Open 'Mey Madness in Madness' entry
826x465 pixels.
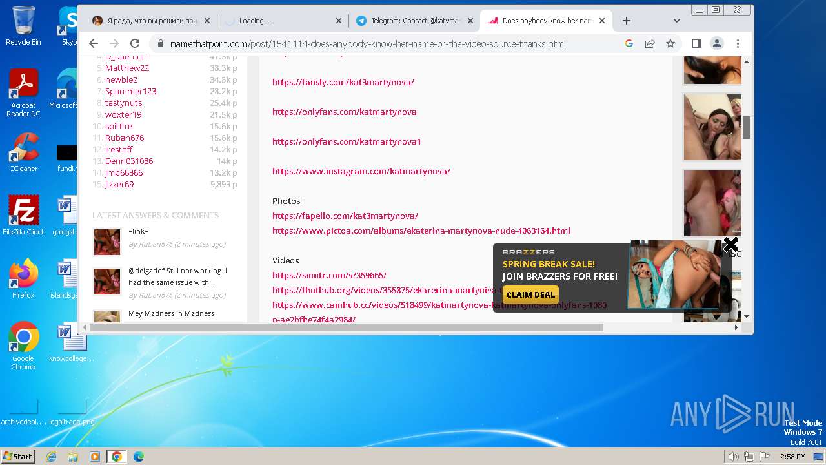coord(171,313)
